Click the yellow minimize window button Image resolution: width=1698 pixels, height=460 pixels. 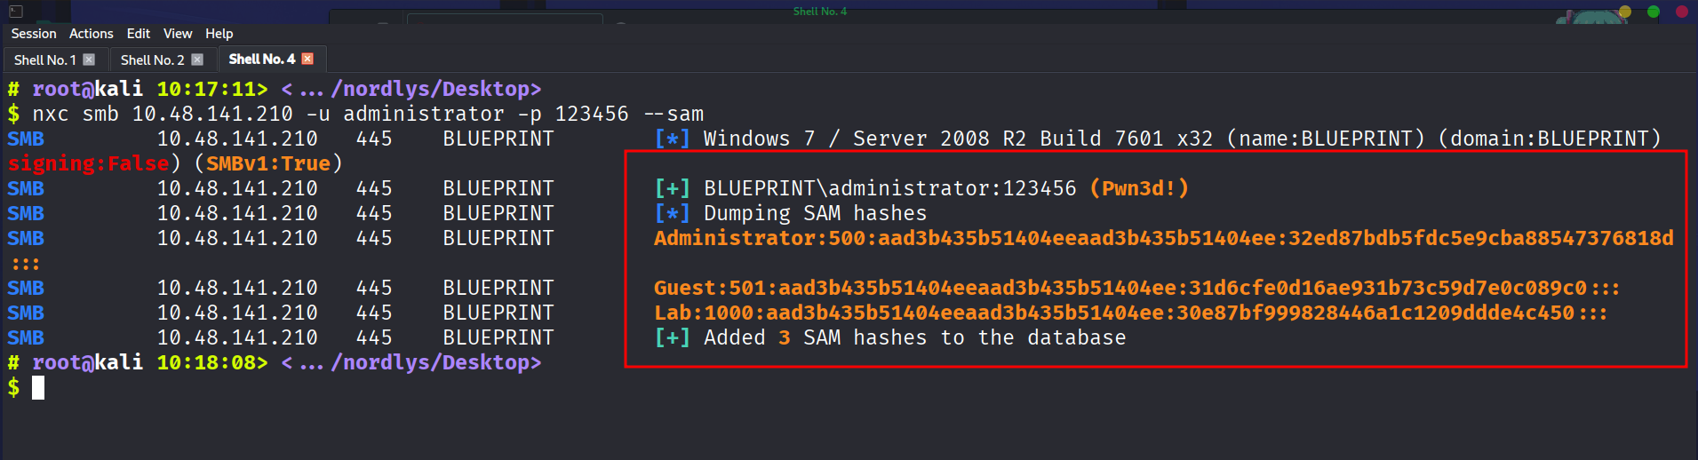coord(1625,12)
